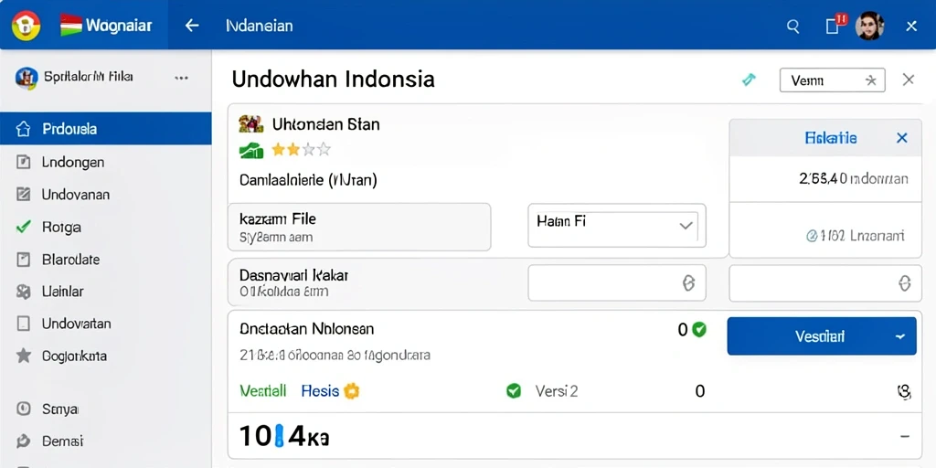936x468 pixels.
Task: Click the round logo icon in the top-left corner
Action: pos(26,25)
